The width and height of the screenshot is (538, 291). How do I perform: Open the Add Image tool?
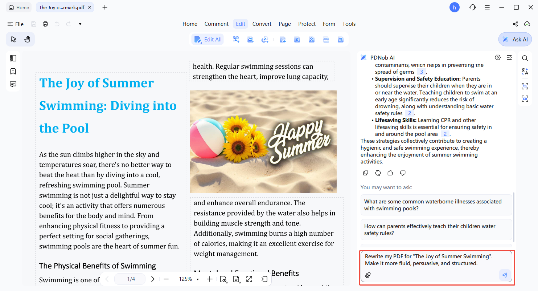coord(250,39)
